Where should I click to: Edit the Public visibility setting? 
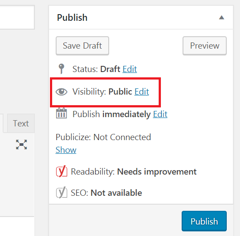[142, 91]
